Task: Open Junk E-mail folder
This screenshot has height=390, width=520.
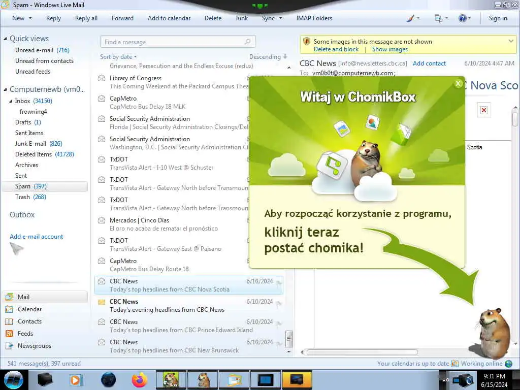Action: click(x=39, y=143)
